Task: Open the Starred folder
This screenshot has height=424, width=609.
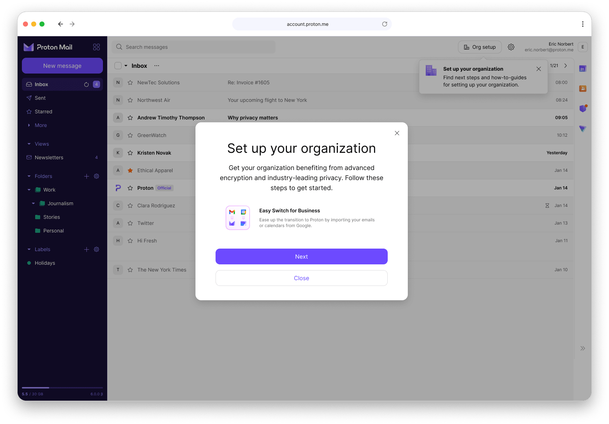Action: pos(62,112)
